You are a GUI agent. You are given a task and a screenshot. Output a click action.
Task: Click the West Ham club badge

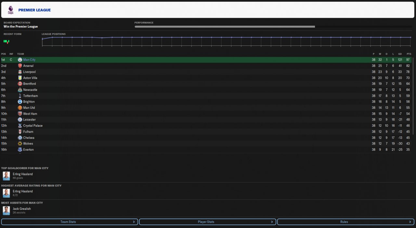20,114
